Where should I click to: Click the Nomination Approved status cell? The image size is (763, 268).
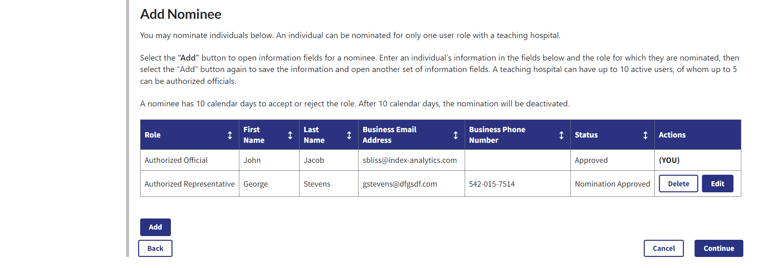point(612,184)
